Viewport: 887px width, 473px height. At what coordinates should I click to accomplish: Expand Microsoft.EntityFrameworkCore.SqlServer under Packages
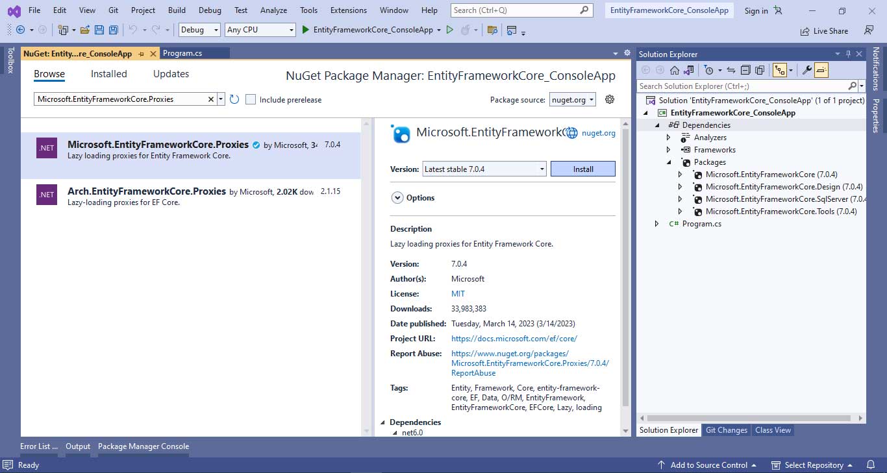pyautogui.click(x=681, y=199)
